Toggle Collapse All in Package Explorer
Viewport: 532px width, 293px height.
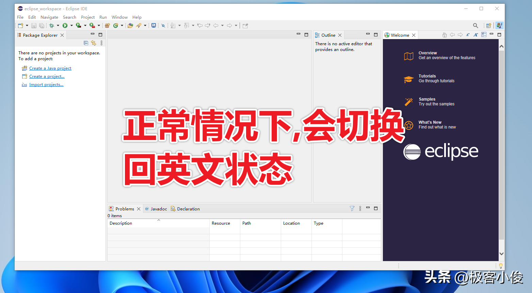86,43
